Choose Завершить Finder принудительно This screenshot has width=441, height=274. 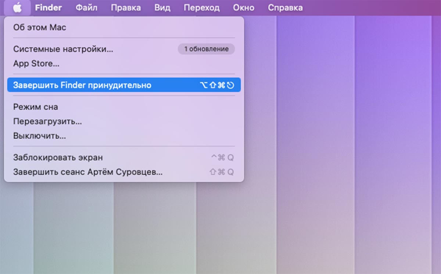point(124,85)
